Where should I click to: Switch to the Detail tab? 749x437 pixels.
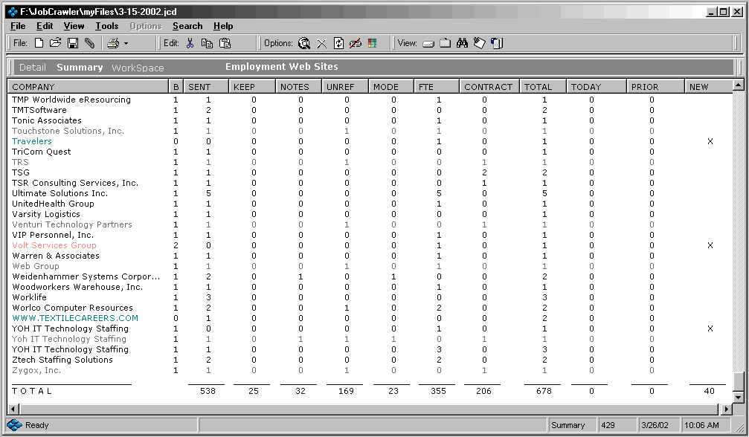pyautogui.click(x=33, y=68)
